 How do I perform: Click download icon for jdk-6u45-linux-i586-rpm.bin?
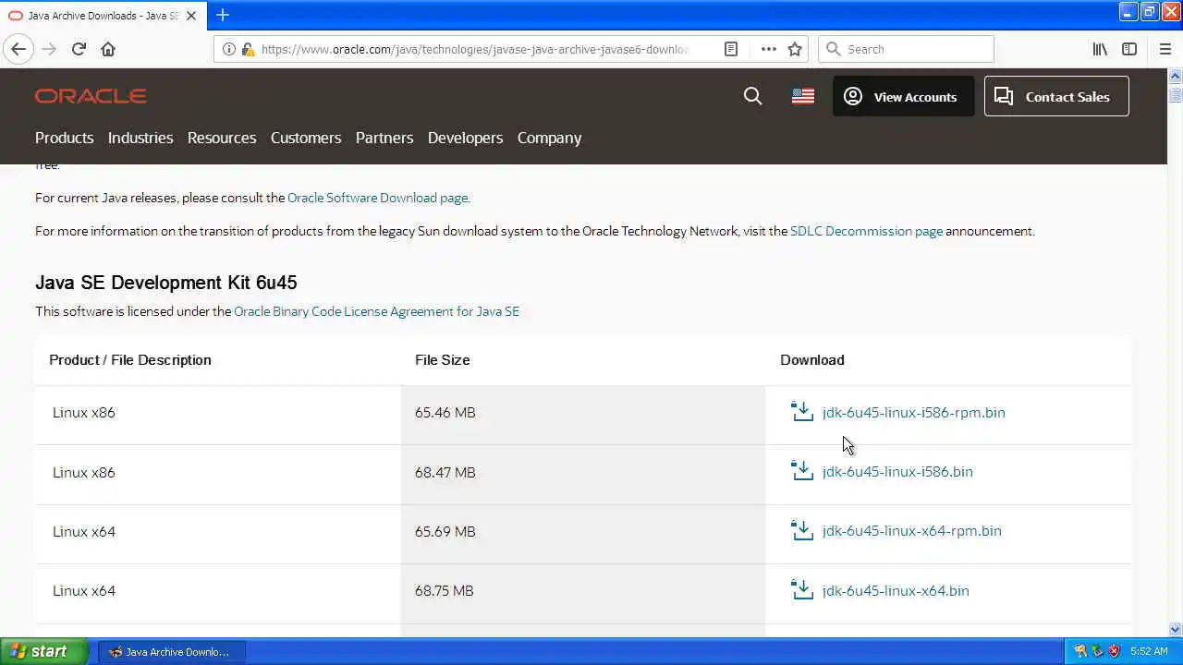[x=802, y=412]
